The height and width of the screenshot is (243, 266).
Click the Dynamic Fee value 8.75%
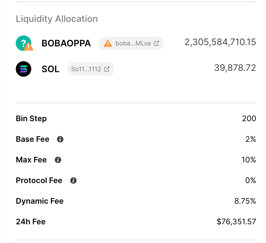(245, 201)
